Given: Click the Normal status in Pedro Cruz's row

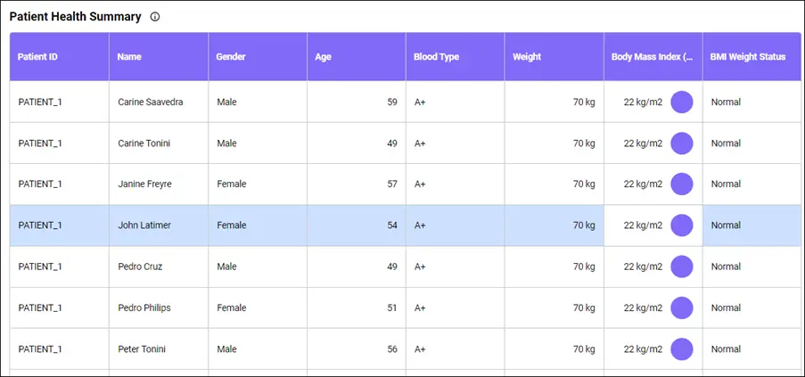Looking at the screenshot, I should pos(726,266).
